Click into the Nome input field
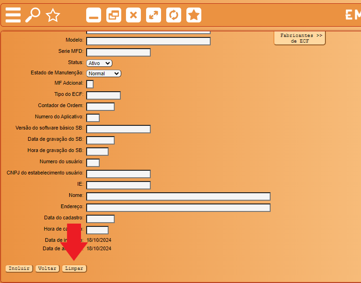This screenshot has height=283, width=361. coord(178,196)
